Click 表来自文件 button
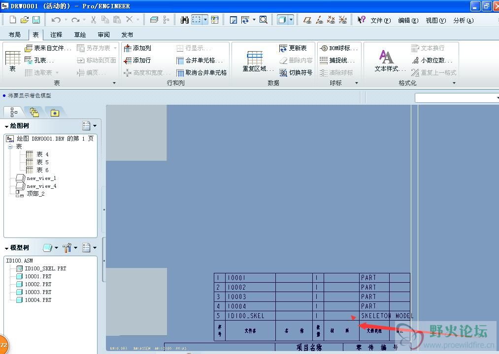Image resolution: width=499 pixels, height=354 pixels. click(48, 48)
